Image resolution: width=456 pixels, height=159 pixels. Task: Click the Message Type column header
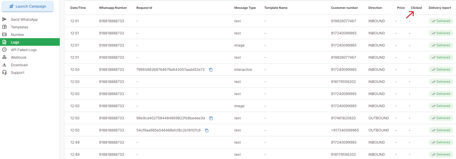pyautogui.click(x=245, y=8)
